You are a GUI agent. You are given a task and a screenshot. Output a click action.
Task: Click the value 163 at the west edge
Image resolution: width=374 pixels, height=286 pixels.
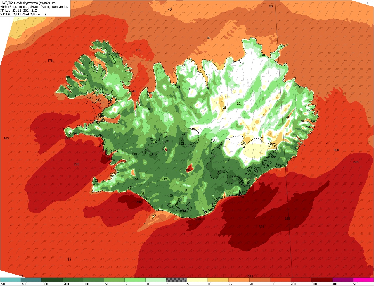(x=6, y=138)
